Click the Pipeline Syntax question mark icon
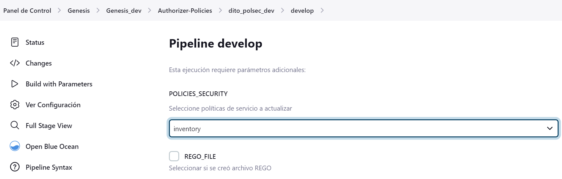 (15, 167)
